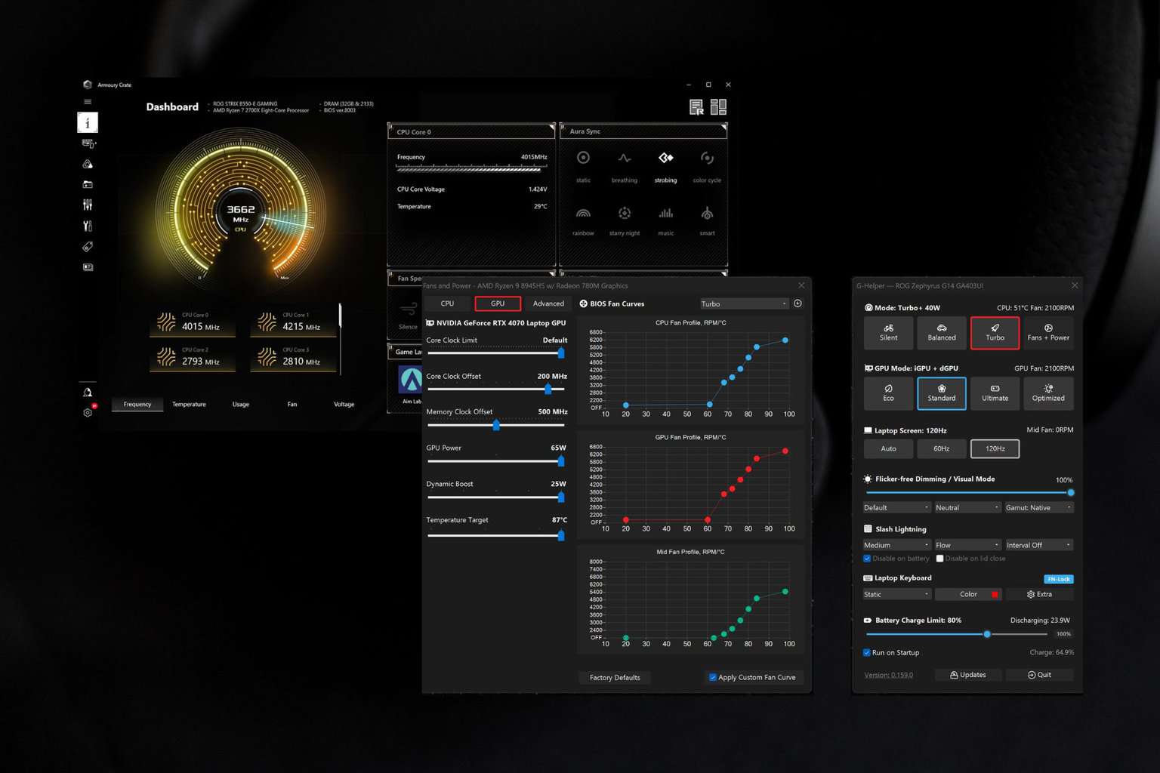Click the dashboard list-layout icon at top right
1160x773 pixels.
(x=696, y=107)
